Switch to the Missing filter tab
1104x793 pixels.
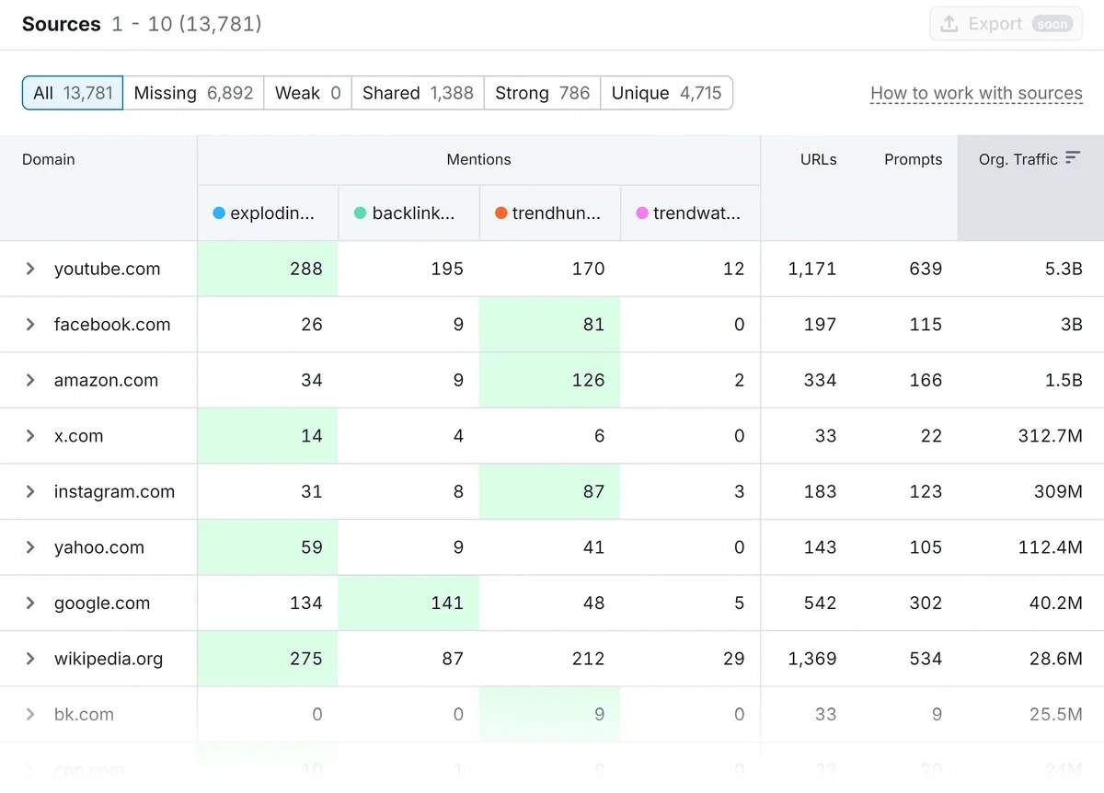click(193, 92)
